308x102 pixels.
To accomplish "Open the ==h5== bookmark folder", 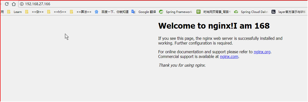I will click(57, 12).
